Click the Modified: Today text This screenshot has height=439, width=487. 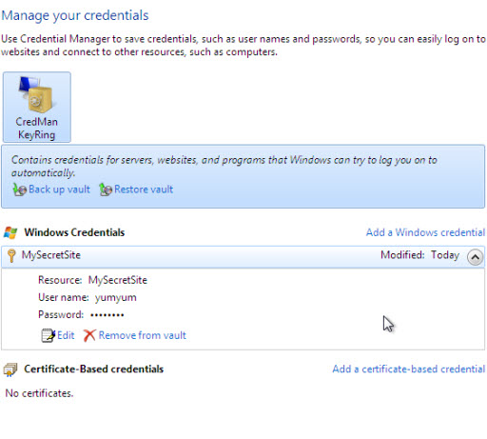click(x=420, y=255)
